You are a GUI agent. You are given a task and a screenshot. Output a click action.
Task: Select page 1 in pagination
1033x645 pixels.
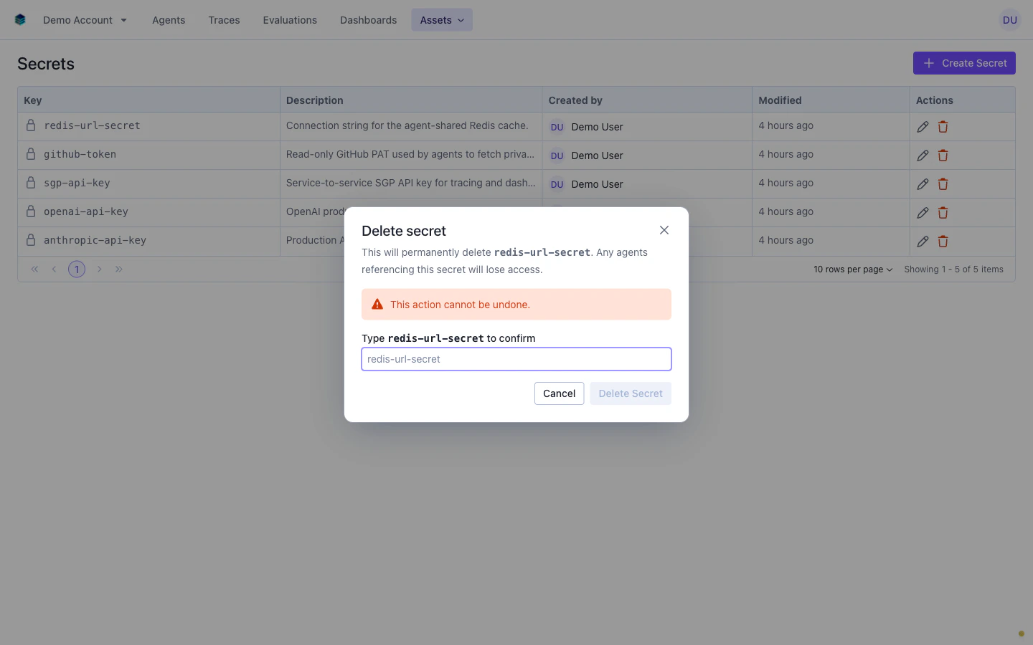tap(77, 269)
